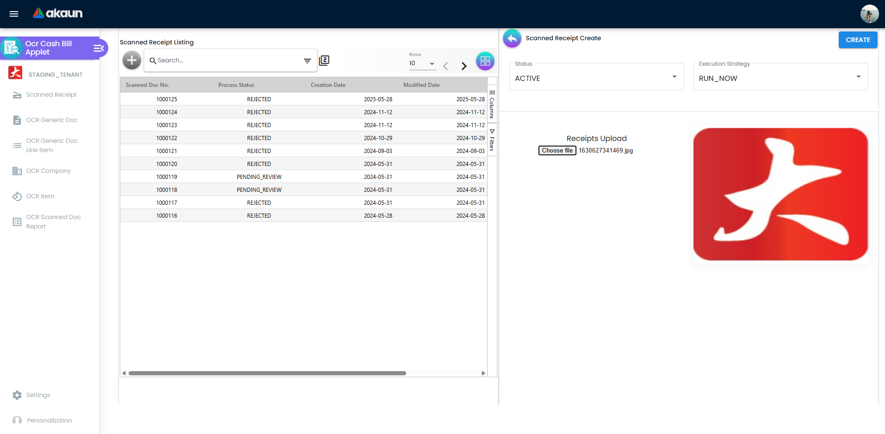
Task: Click the scrollbar right arrow
Action: (x=483, y=373)
